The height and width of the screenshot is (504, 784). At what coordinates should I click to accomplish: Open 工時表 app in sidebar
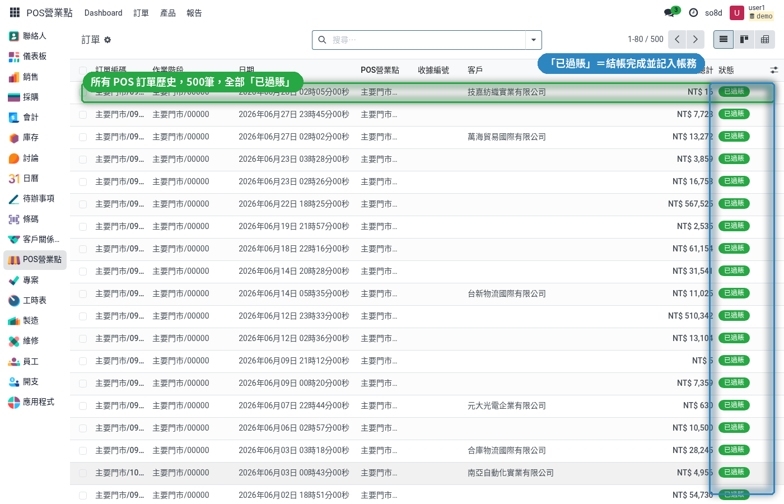35,301
